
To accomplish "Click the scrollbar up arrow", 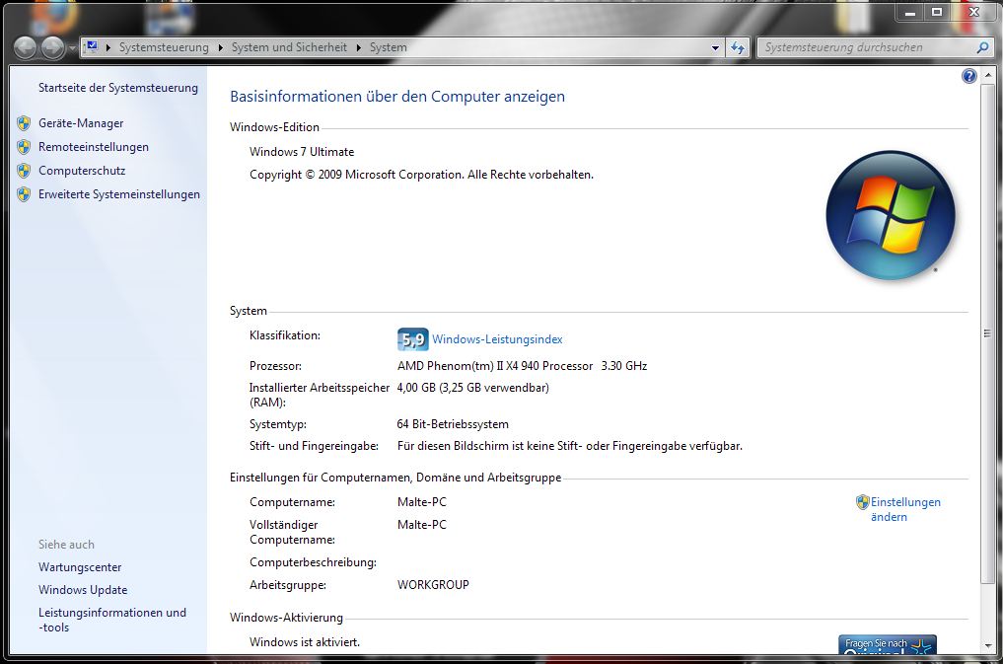I will click(987, 76).
